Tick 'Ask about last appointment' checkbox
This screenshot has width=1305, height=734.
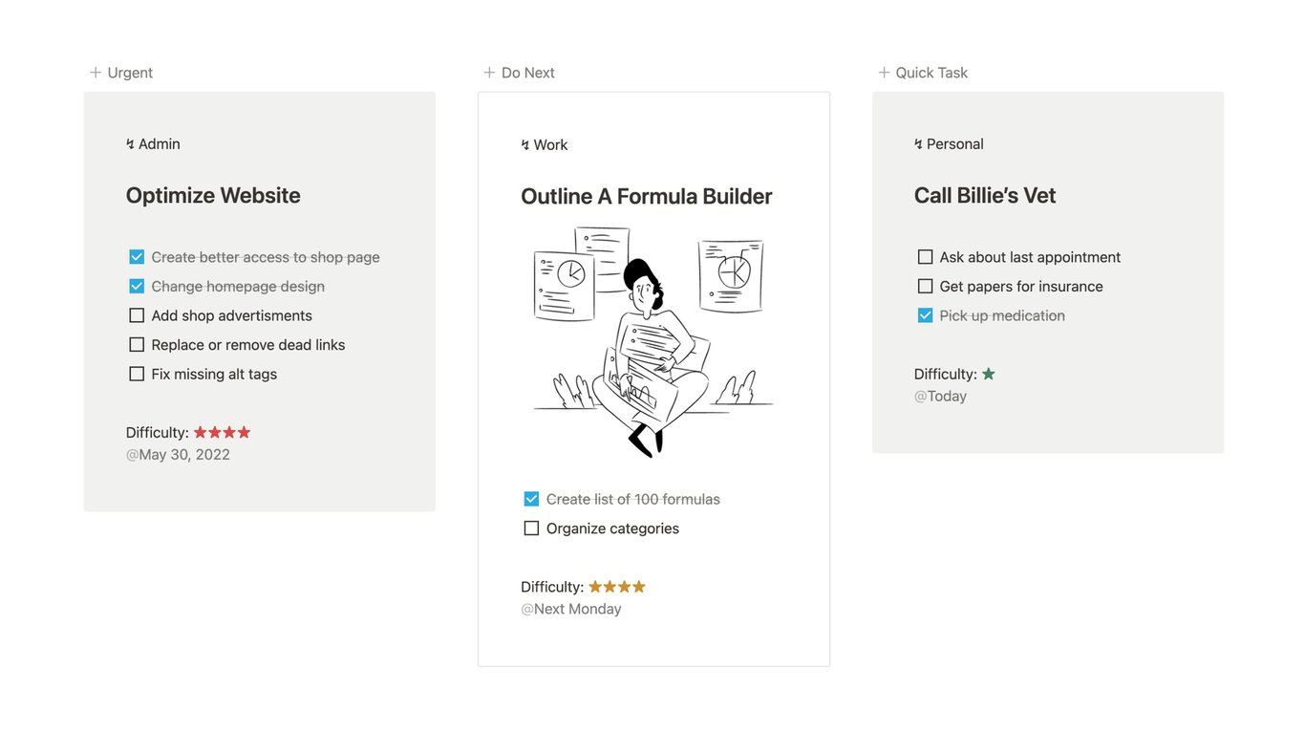coord(925,257)
